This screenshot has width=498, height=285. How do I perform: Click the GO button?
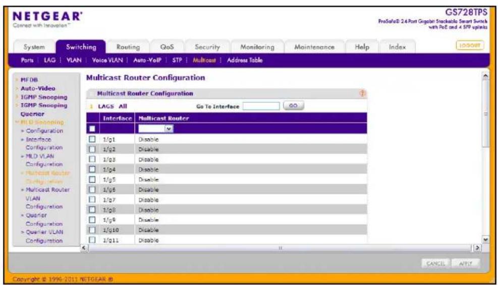(x=293, y=106)
